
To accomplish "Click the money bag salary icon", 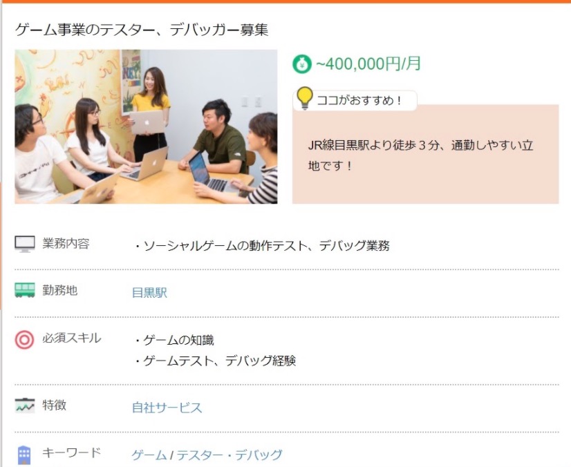I will click(301, 64).
